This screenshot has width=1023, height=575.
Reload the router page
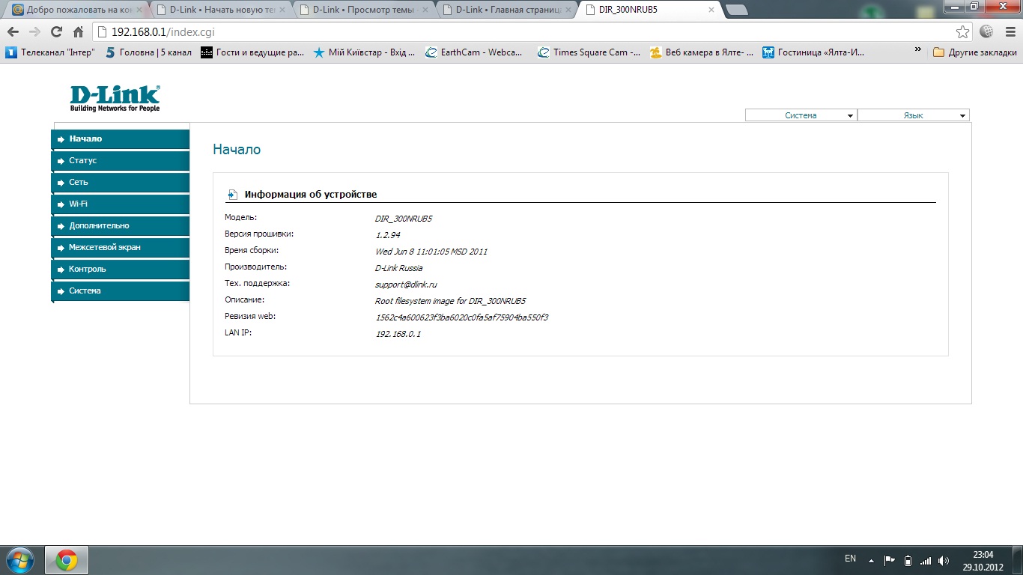click(x=56, y=32)
